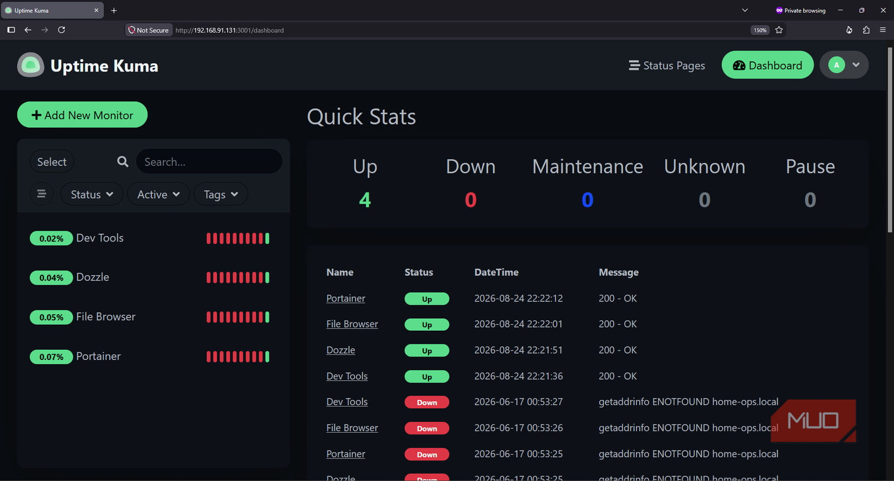Open File Browser link with Up status
Image resolution: width=894 pixels, height=481 pixels.
click(352, 324)
